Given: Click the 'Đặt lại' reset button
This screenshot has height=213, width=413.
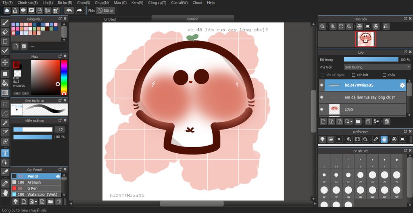Looking at the screenshot, I should (106, 10).
